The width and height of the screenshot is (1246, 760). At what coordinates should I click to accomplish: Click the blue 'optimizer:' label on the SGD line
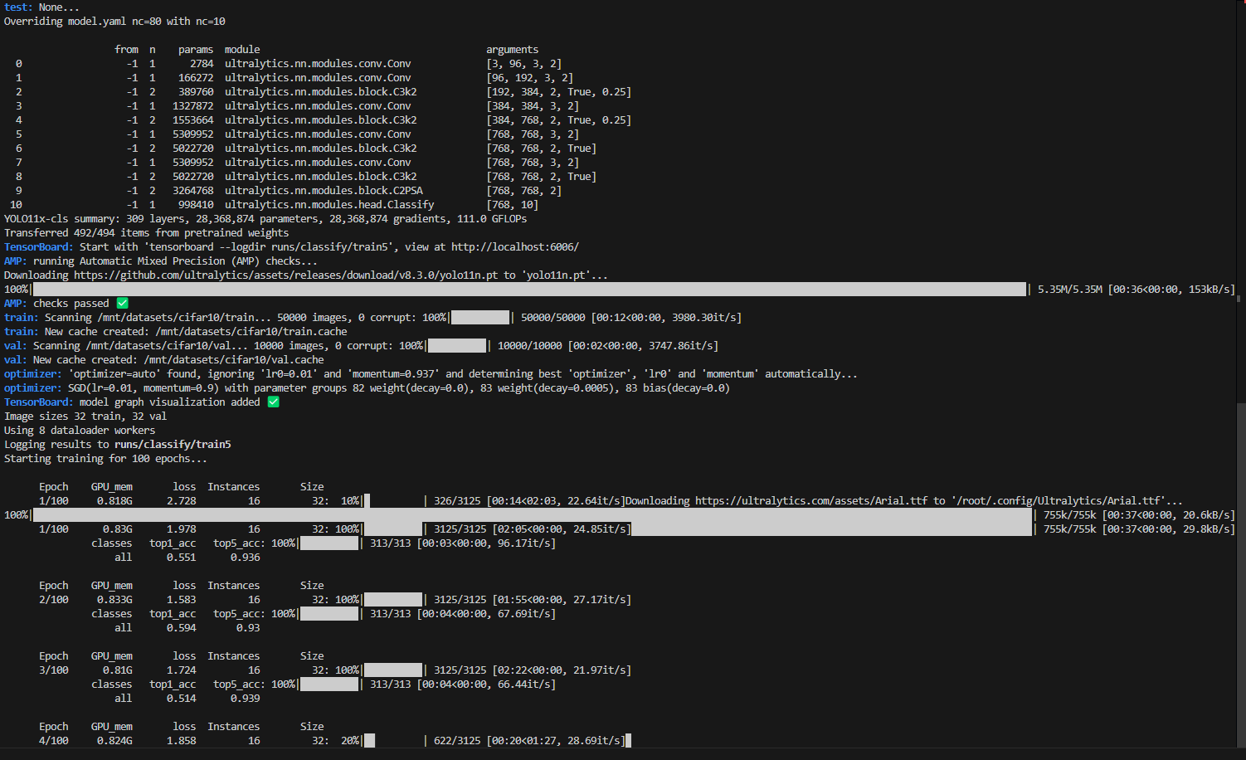pyautogui.click(x=32, y=388)
